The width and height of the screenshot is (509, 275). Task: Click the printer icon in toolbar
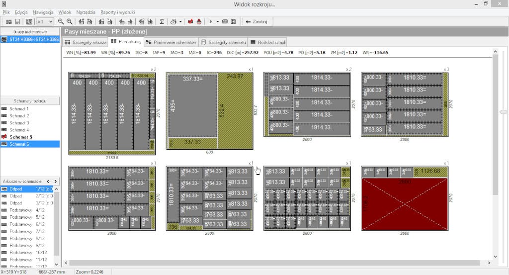(173, 21)
